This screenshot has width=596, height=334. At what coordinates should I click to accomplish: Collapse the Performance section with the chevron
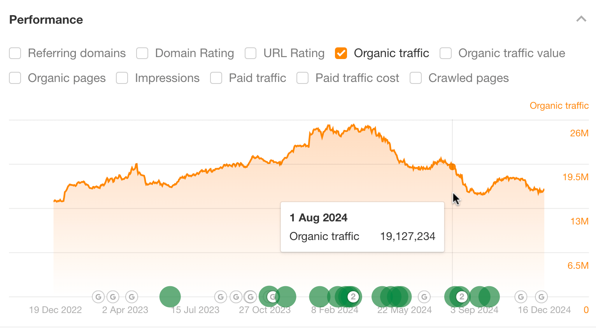click(x=581, y=19)
